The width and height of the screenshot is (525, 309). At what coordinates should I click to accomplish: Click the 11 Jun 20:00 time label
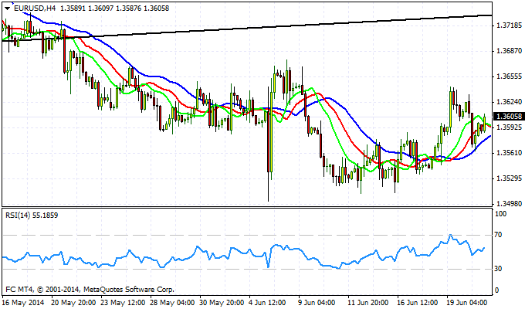pyautogui.click(x=368, y=303)
